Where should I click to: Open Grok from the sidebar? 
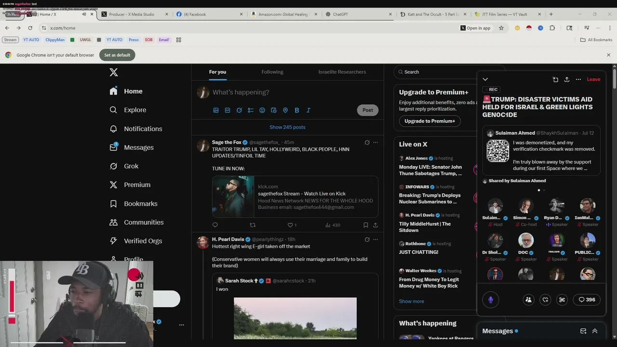coord(124,166)
